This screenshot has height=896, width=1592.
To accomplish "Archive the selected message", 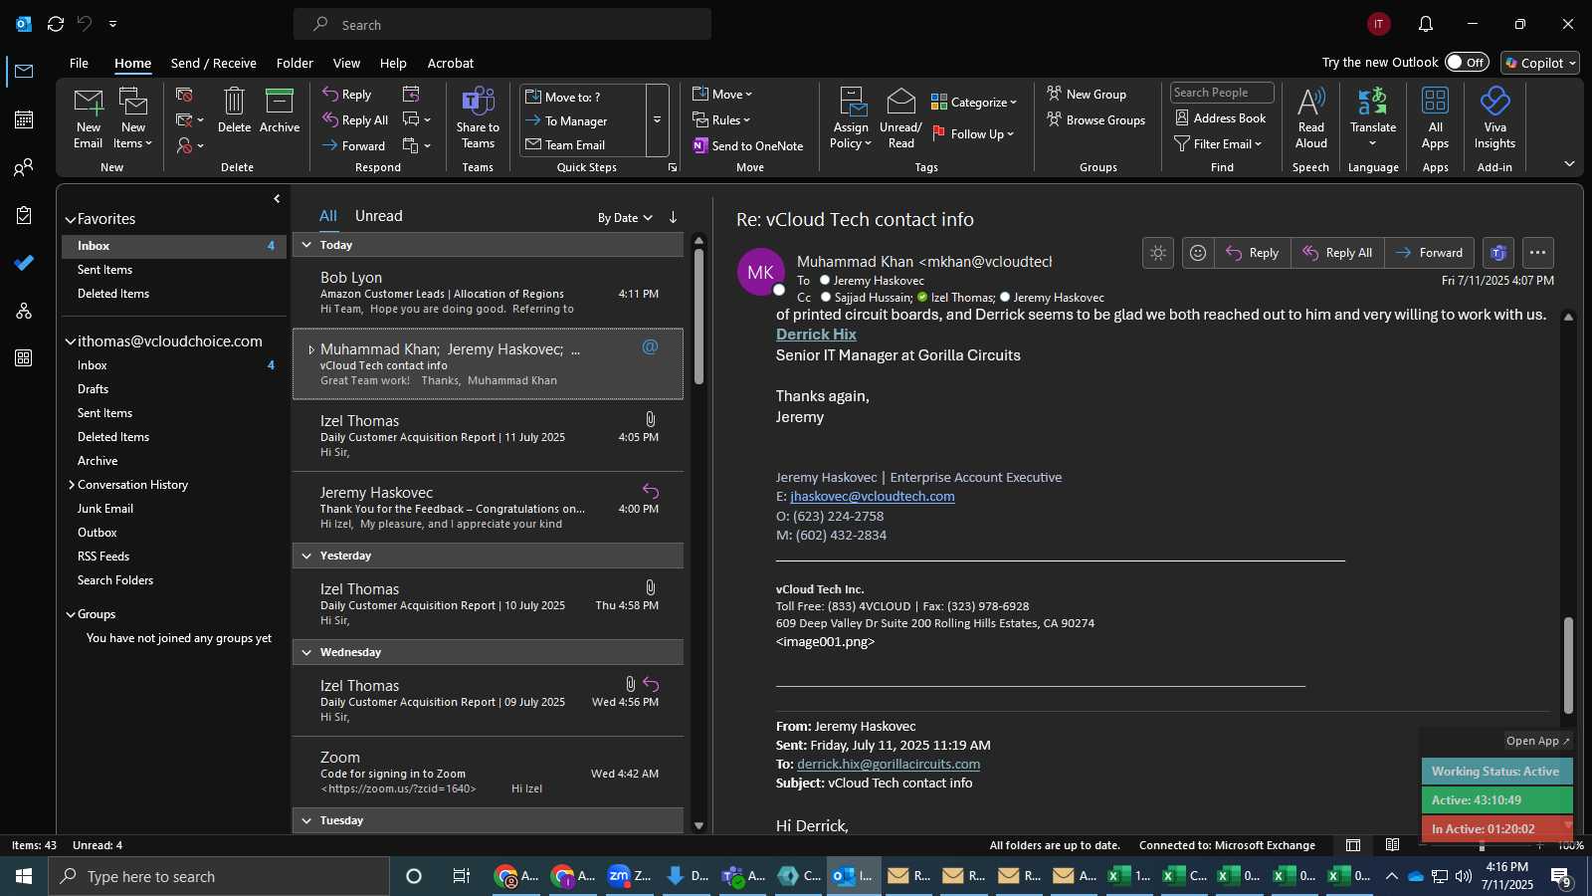I will 280,111.
